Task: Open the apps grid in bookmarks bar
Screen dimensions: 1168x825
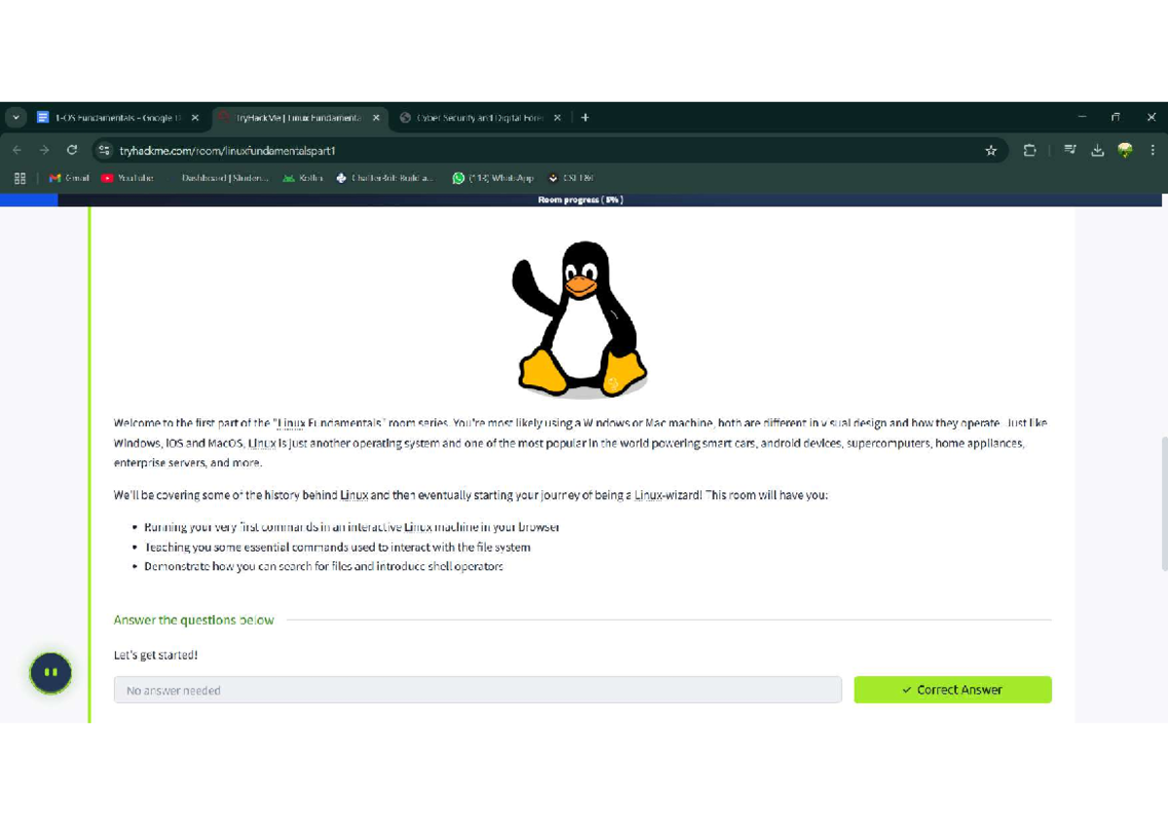Action: pos(19,178)
